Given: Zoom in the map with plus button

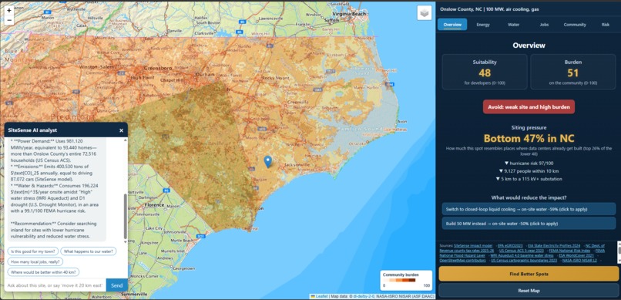Looking at the screenshot, I should pyautogui.click(x=9, y=11).
